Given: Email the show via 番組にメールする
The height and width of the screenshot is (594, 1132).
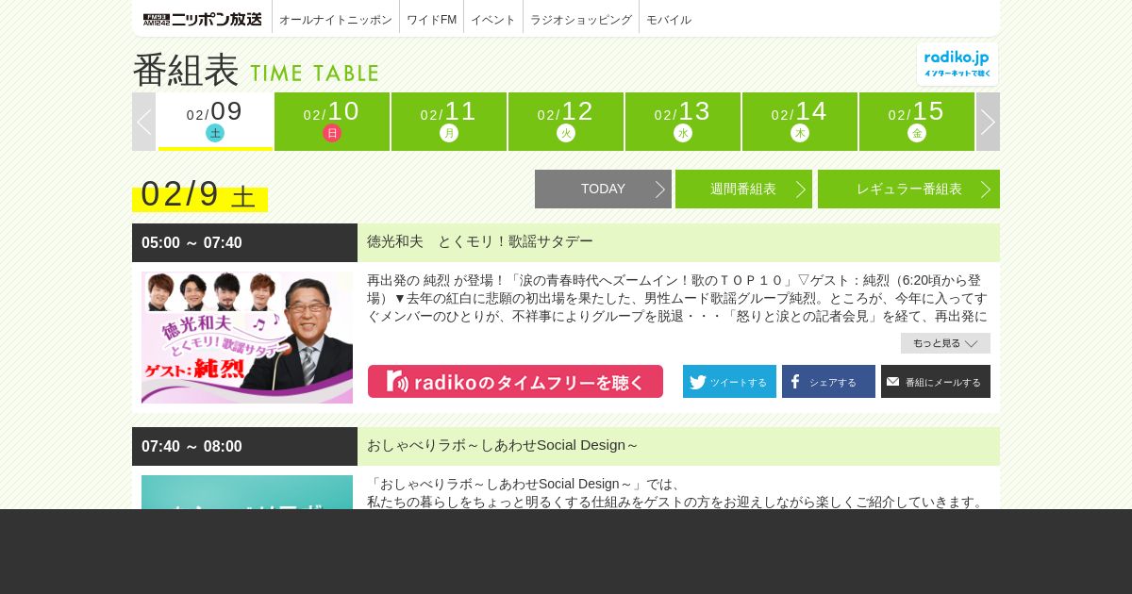Looking at the screenshot, I should (x=936, y=382).
